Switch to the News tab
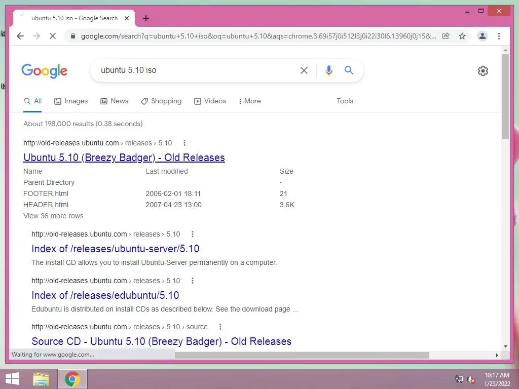This screenshot has width=519, height=389. click(114, 101)
